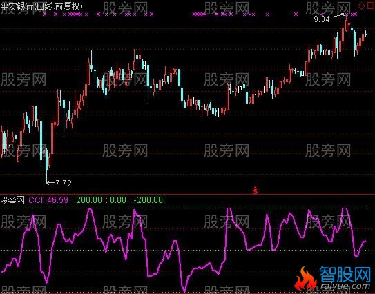375x294 pixels.
Task: Click the CCI: 46.59 indicator value
Action: pos(48,200)
